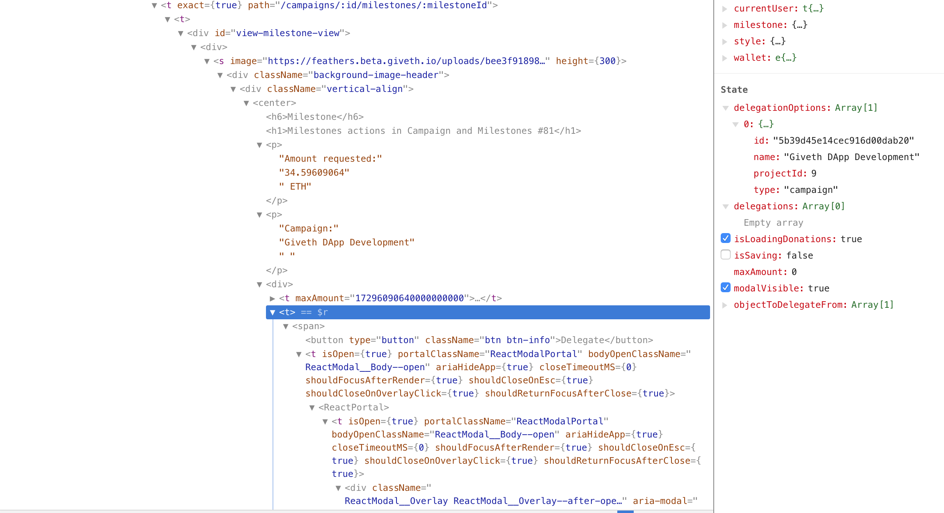This screenshot has height=513, width=944.
Task: Collapse the Amount requested <p> node
Action: coord(259,145)
